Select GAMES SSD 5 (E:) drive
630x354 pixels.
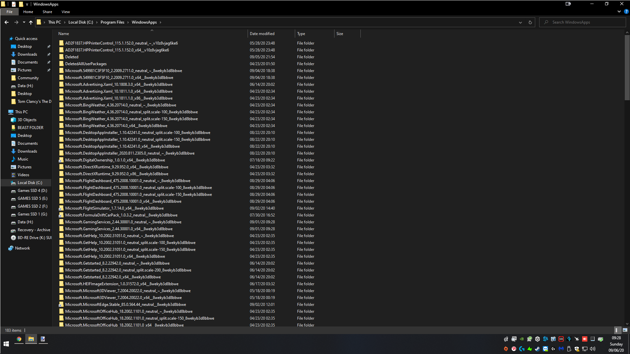[32, 198]
